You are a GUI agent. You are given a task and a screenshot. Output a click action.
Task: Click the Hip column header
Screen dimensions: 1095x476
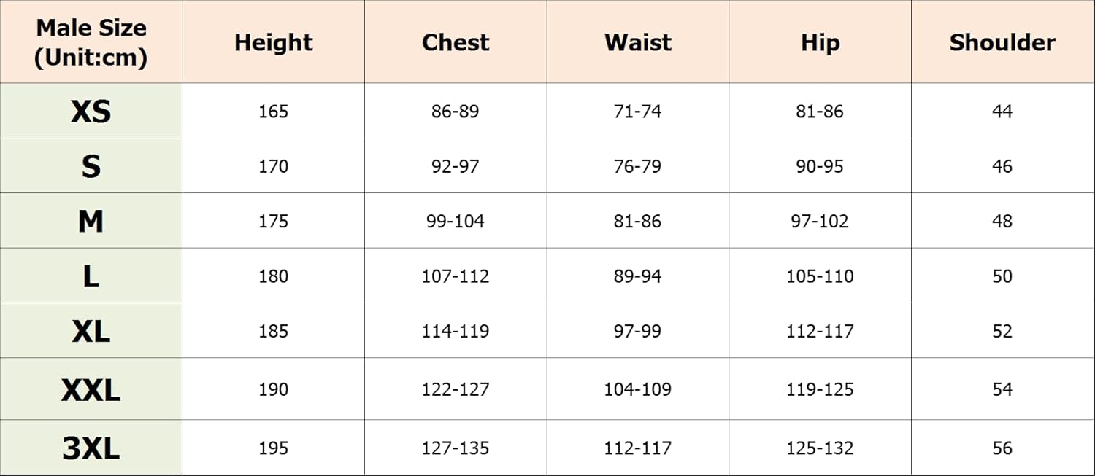click(x=820, y=42)
